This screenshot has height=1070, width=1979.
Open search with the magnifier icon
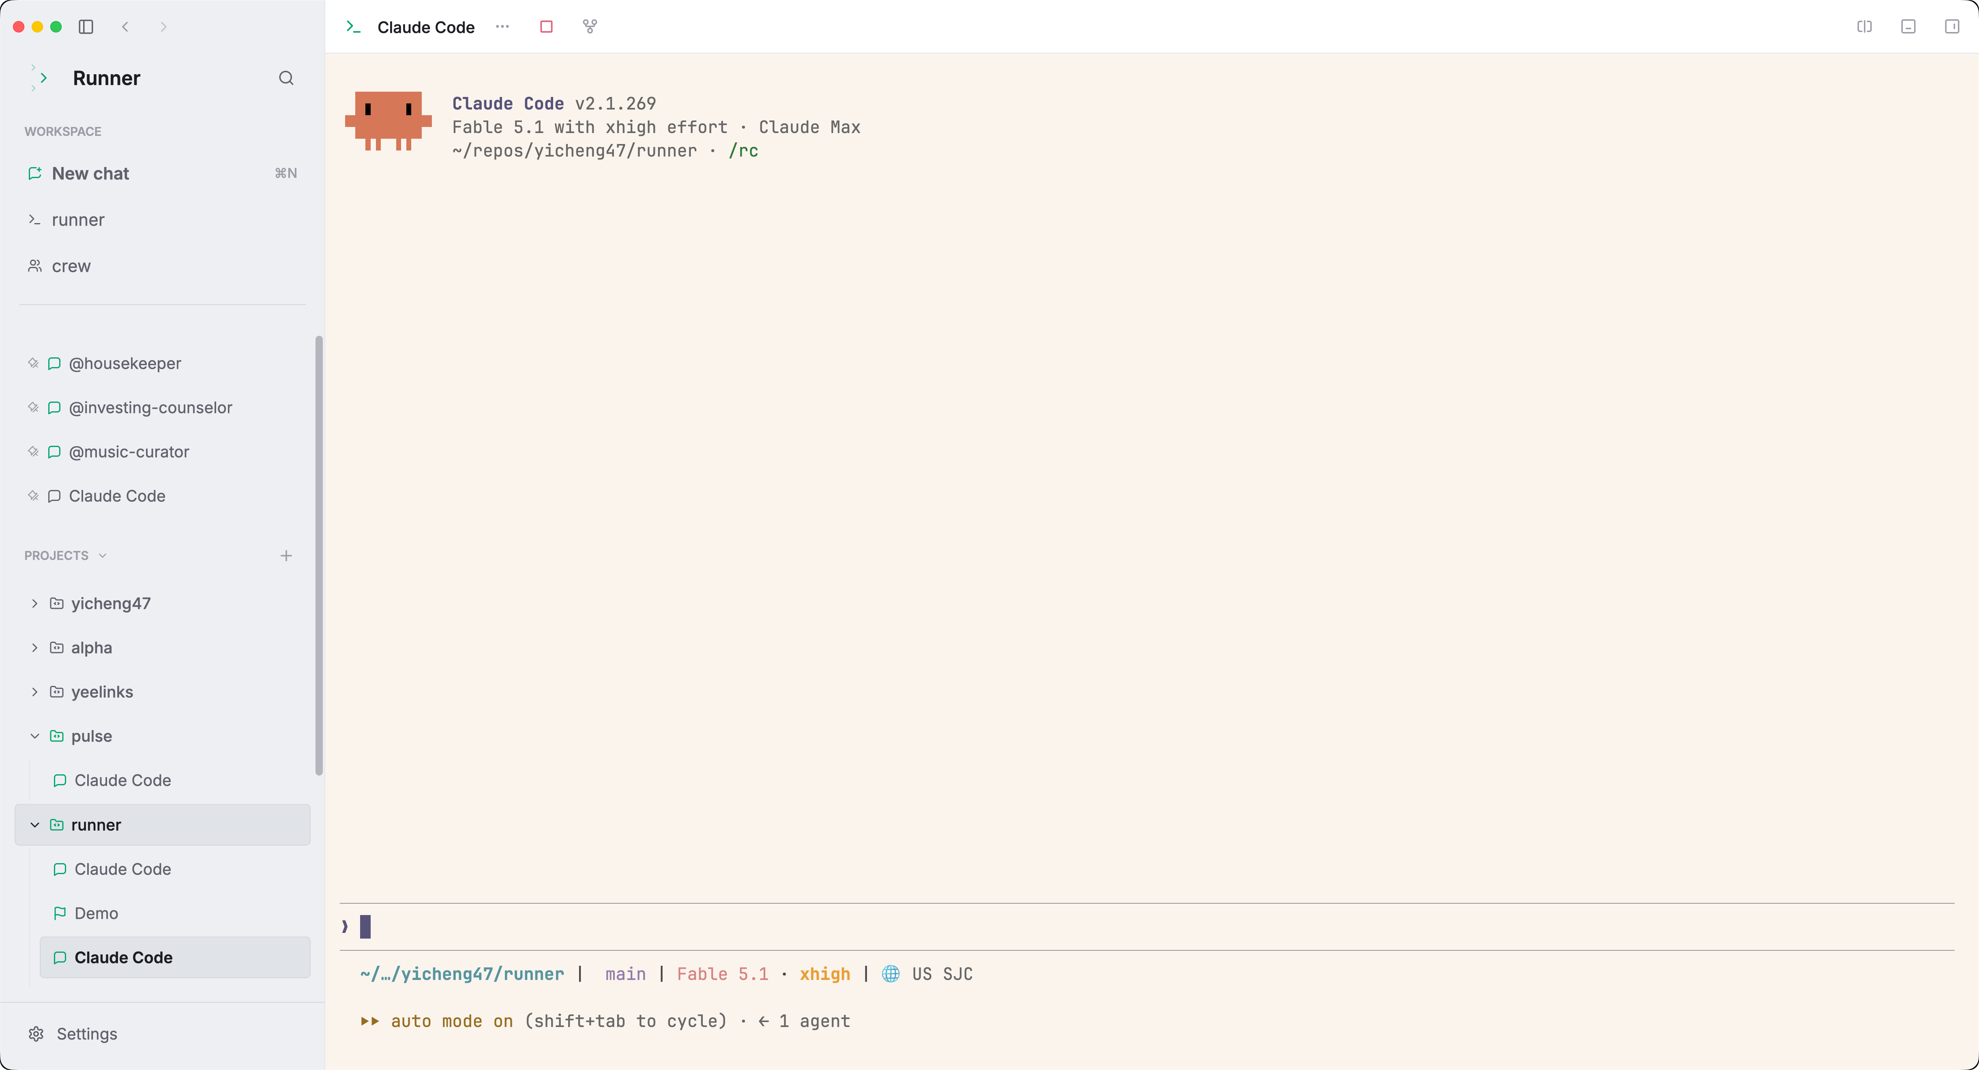286,78
